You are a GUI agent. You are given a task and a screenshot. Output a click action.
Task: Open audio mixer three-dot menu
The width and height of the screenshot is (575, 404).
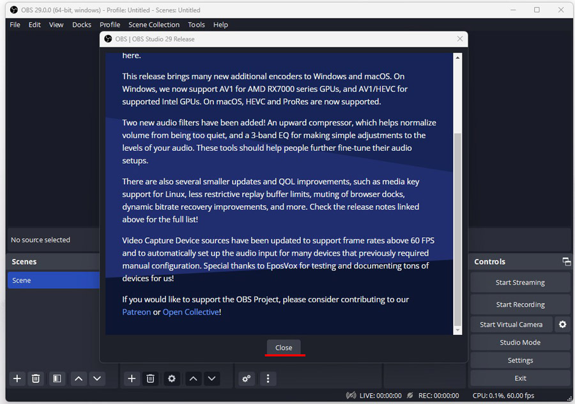(268, 378)
